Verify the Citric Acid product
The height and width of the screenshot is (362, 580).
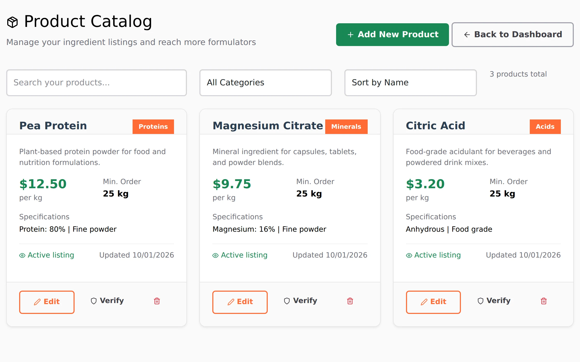tap(494, 301)
